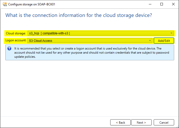Click the empty area below the info panel
The image size is (179, 128).
pos(89,88)
